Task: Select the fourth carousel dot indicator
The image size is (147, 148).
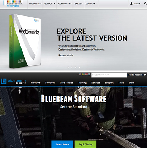Action: pos(79,68)
